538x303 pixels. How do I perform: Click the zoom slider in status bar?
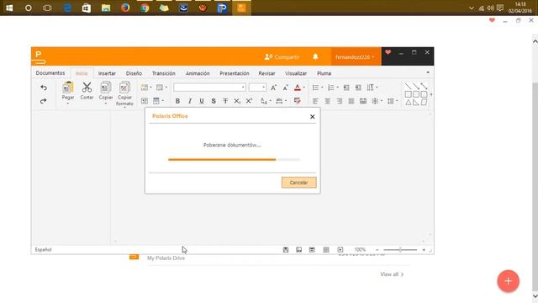point(400,250)
